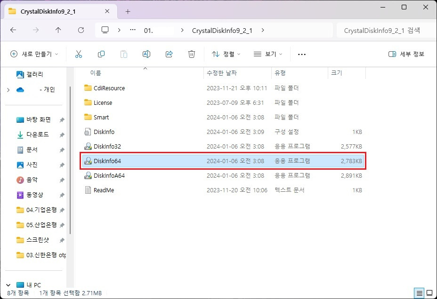The height and width of the screenshot is (299, 437).
Task: Click the Paste icon in the toolbar
Action: point(124,54)
